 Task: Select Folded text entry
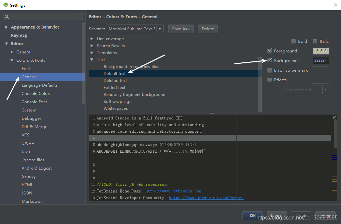click(115, 88)
